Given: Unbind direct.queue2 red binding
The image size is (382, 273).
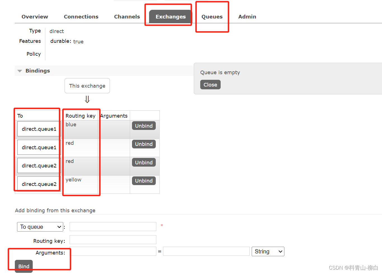Looking at the screenshot, I should click(x=144, y=162).
